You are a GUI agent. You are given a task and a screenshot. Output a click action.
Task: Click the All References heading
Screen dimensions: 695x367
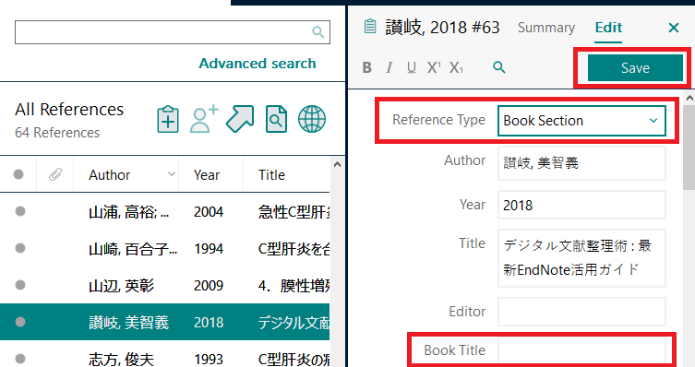pos(69,110)
